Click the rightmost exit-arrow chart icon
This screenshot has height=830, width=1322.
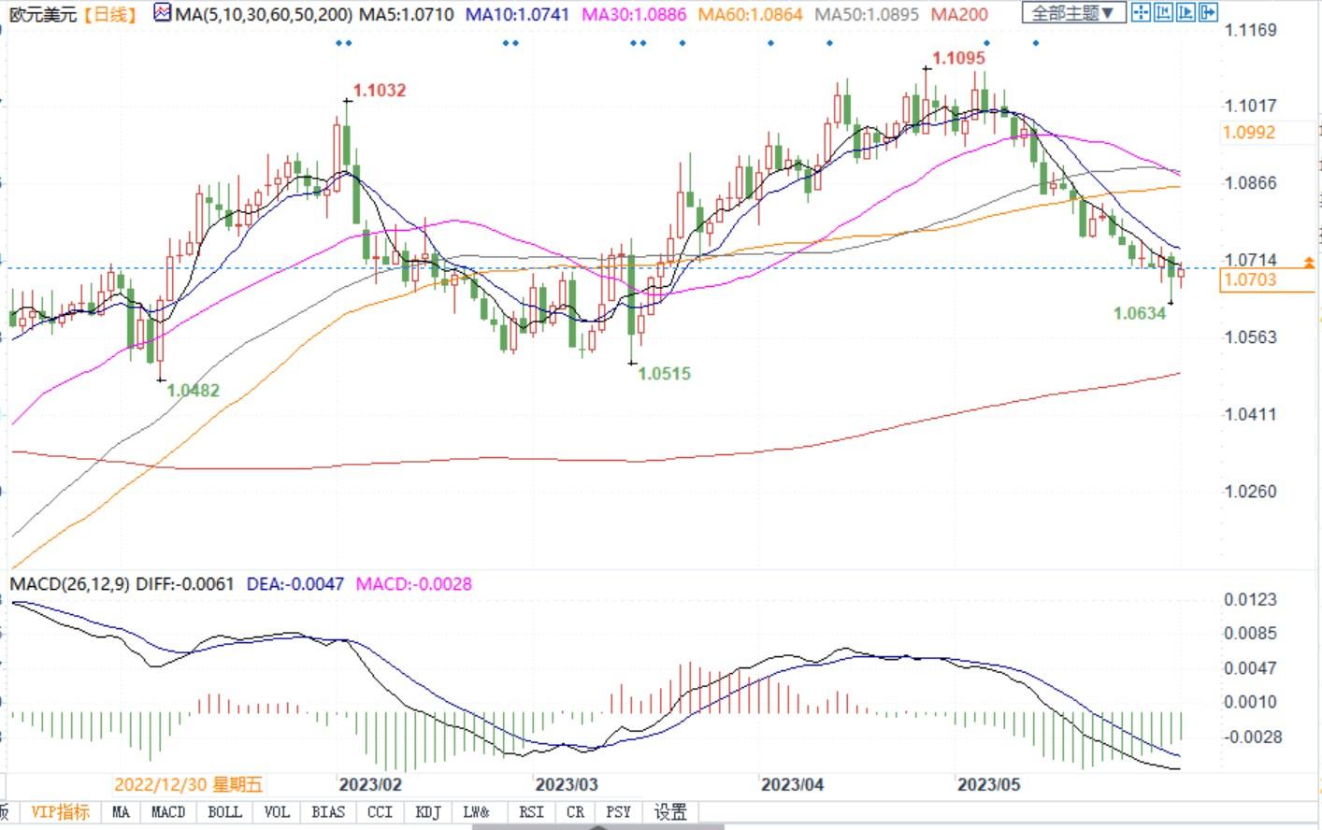click(1208, 12)
